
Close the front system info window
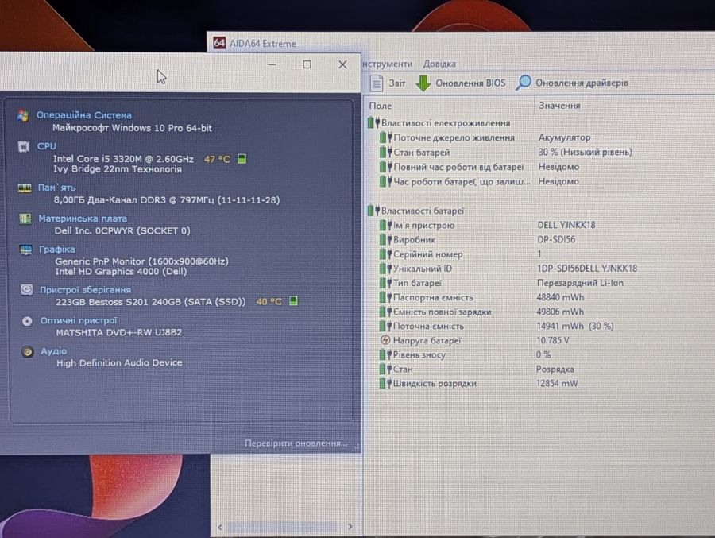click(x=343, y=64)
